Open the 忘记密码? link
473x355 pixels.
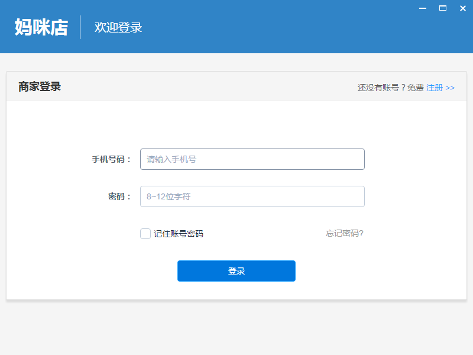click(x=345, y=233)
